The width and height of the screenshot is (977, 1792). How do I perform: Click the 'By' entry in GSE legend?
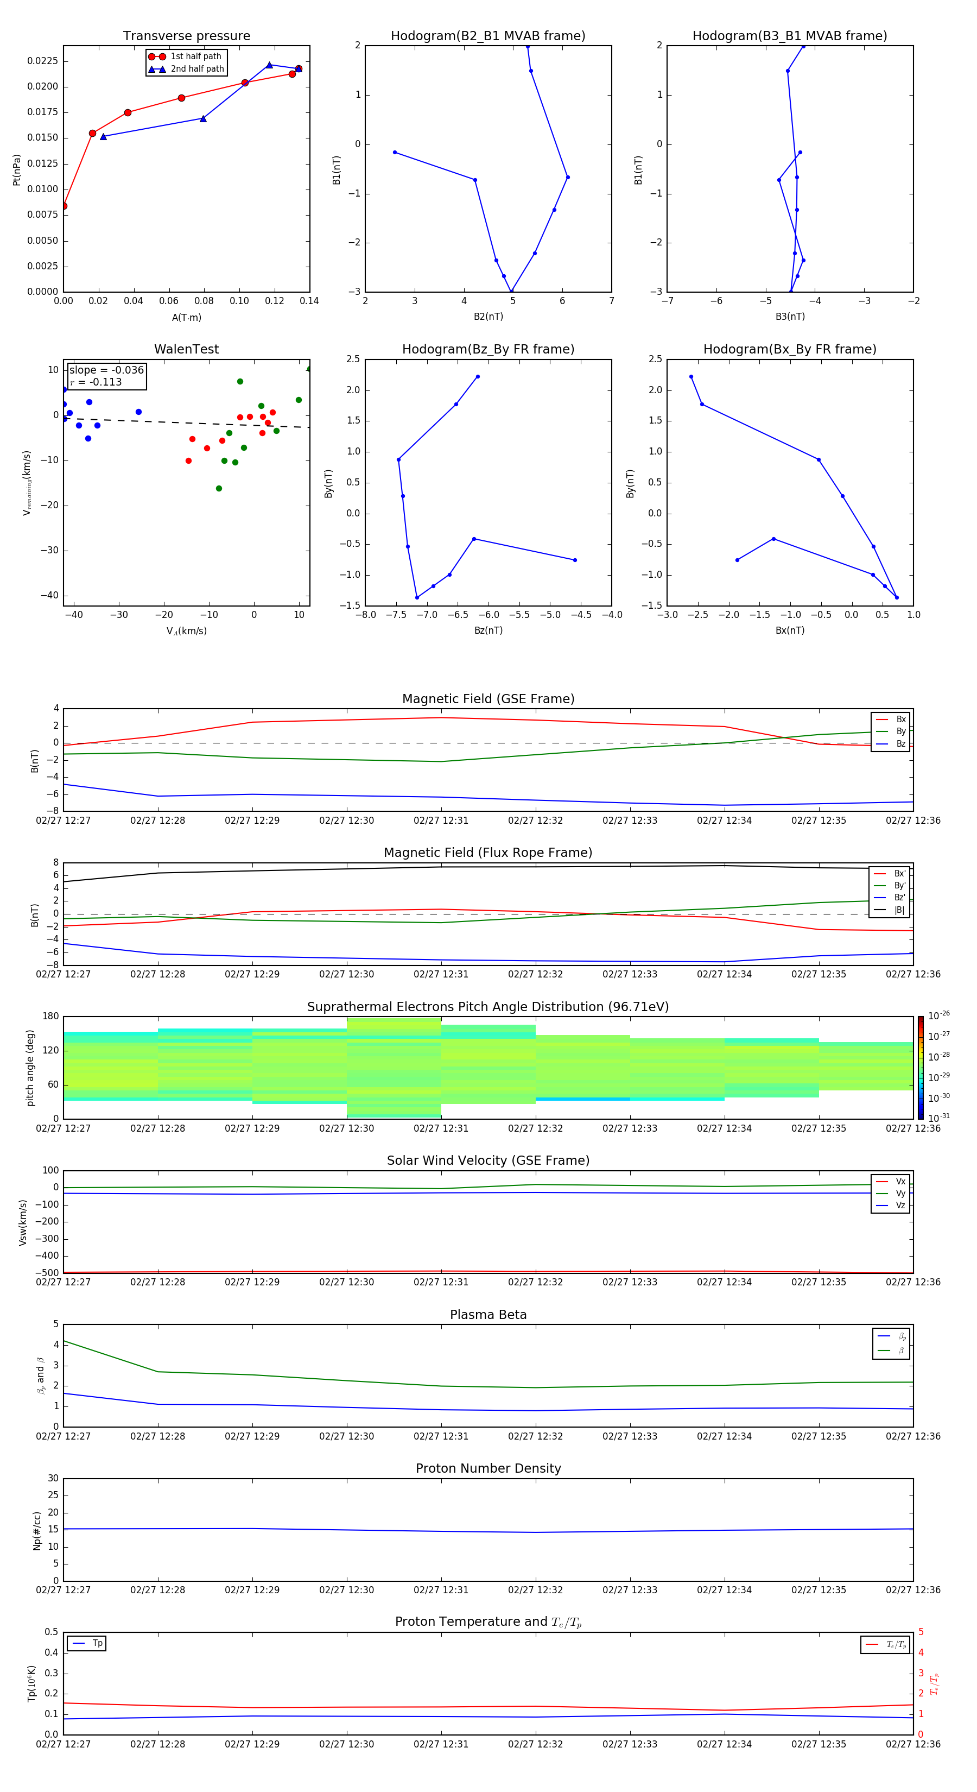click(891, 732)
